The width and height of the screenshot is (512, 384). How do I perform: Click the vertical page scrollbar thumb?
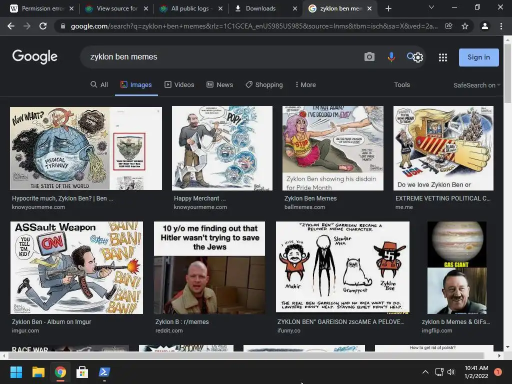coord(507,73)
